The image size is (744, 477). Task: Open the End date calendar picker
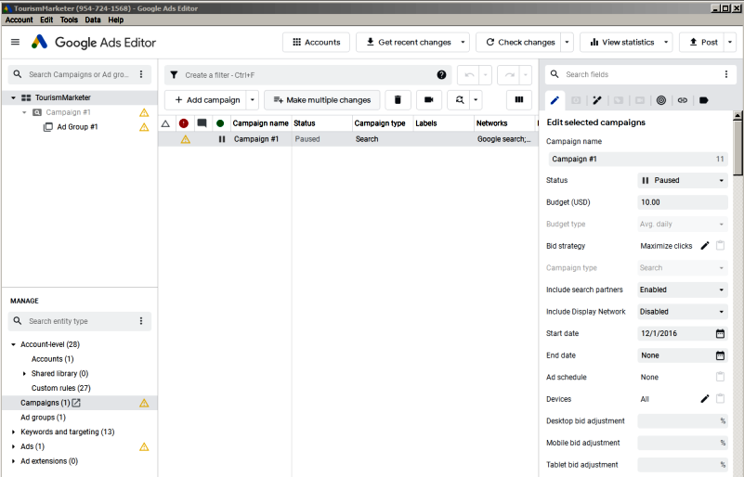[x=720, y=355]
